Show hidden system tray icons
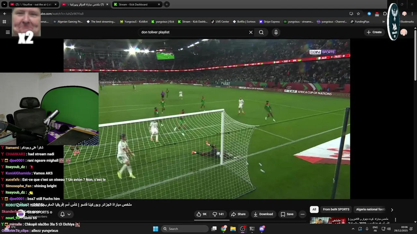This screenshot has height=234, width=417. [353, 229]
